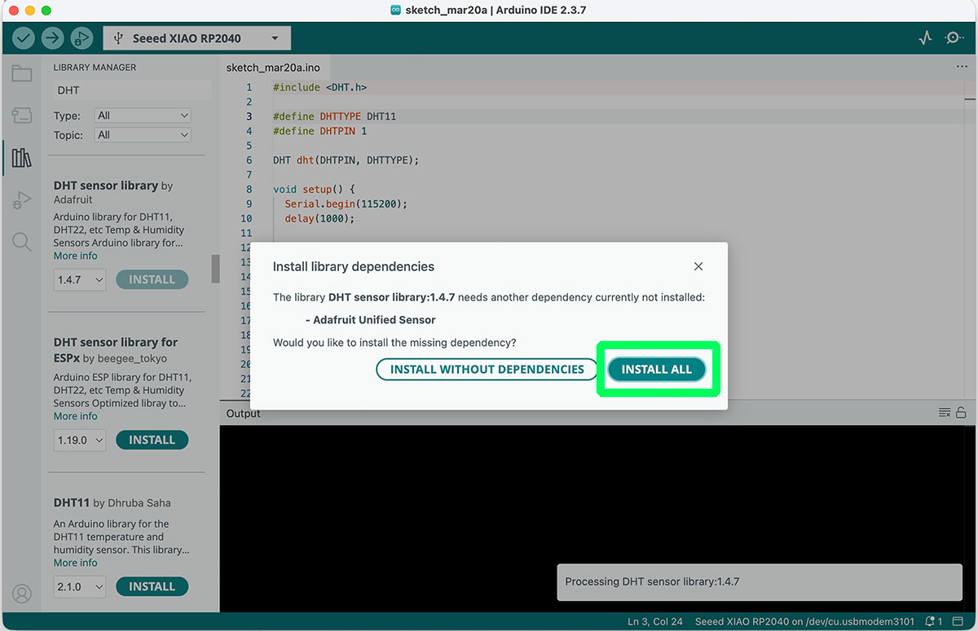Click the board port status bar text
This screenshot has height=631, width=978.
pos(805,621)
